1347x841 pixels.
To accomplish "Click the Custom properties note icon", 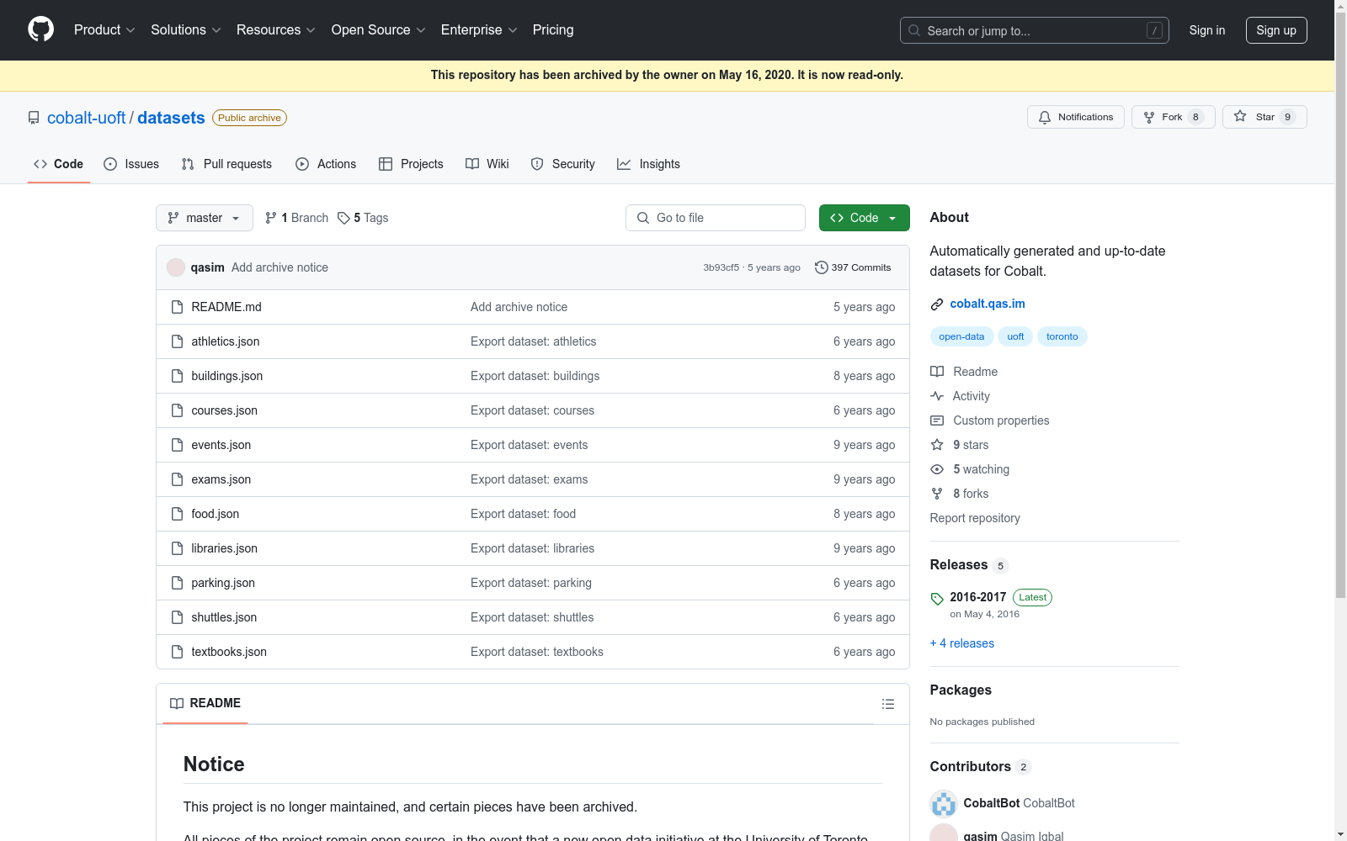I will [937, 420].
